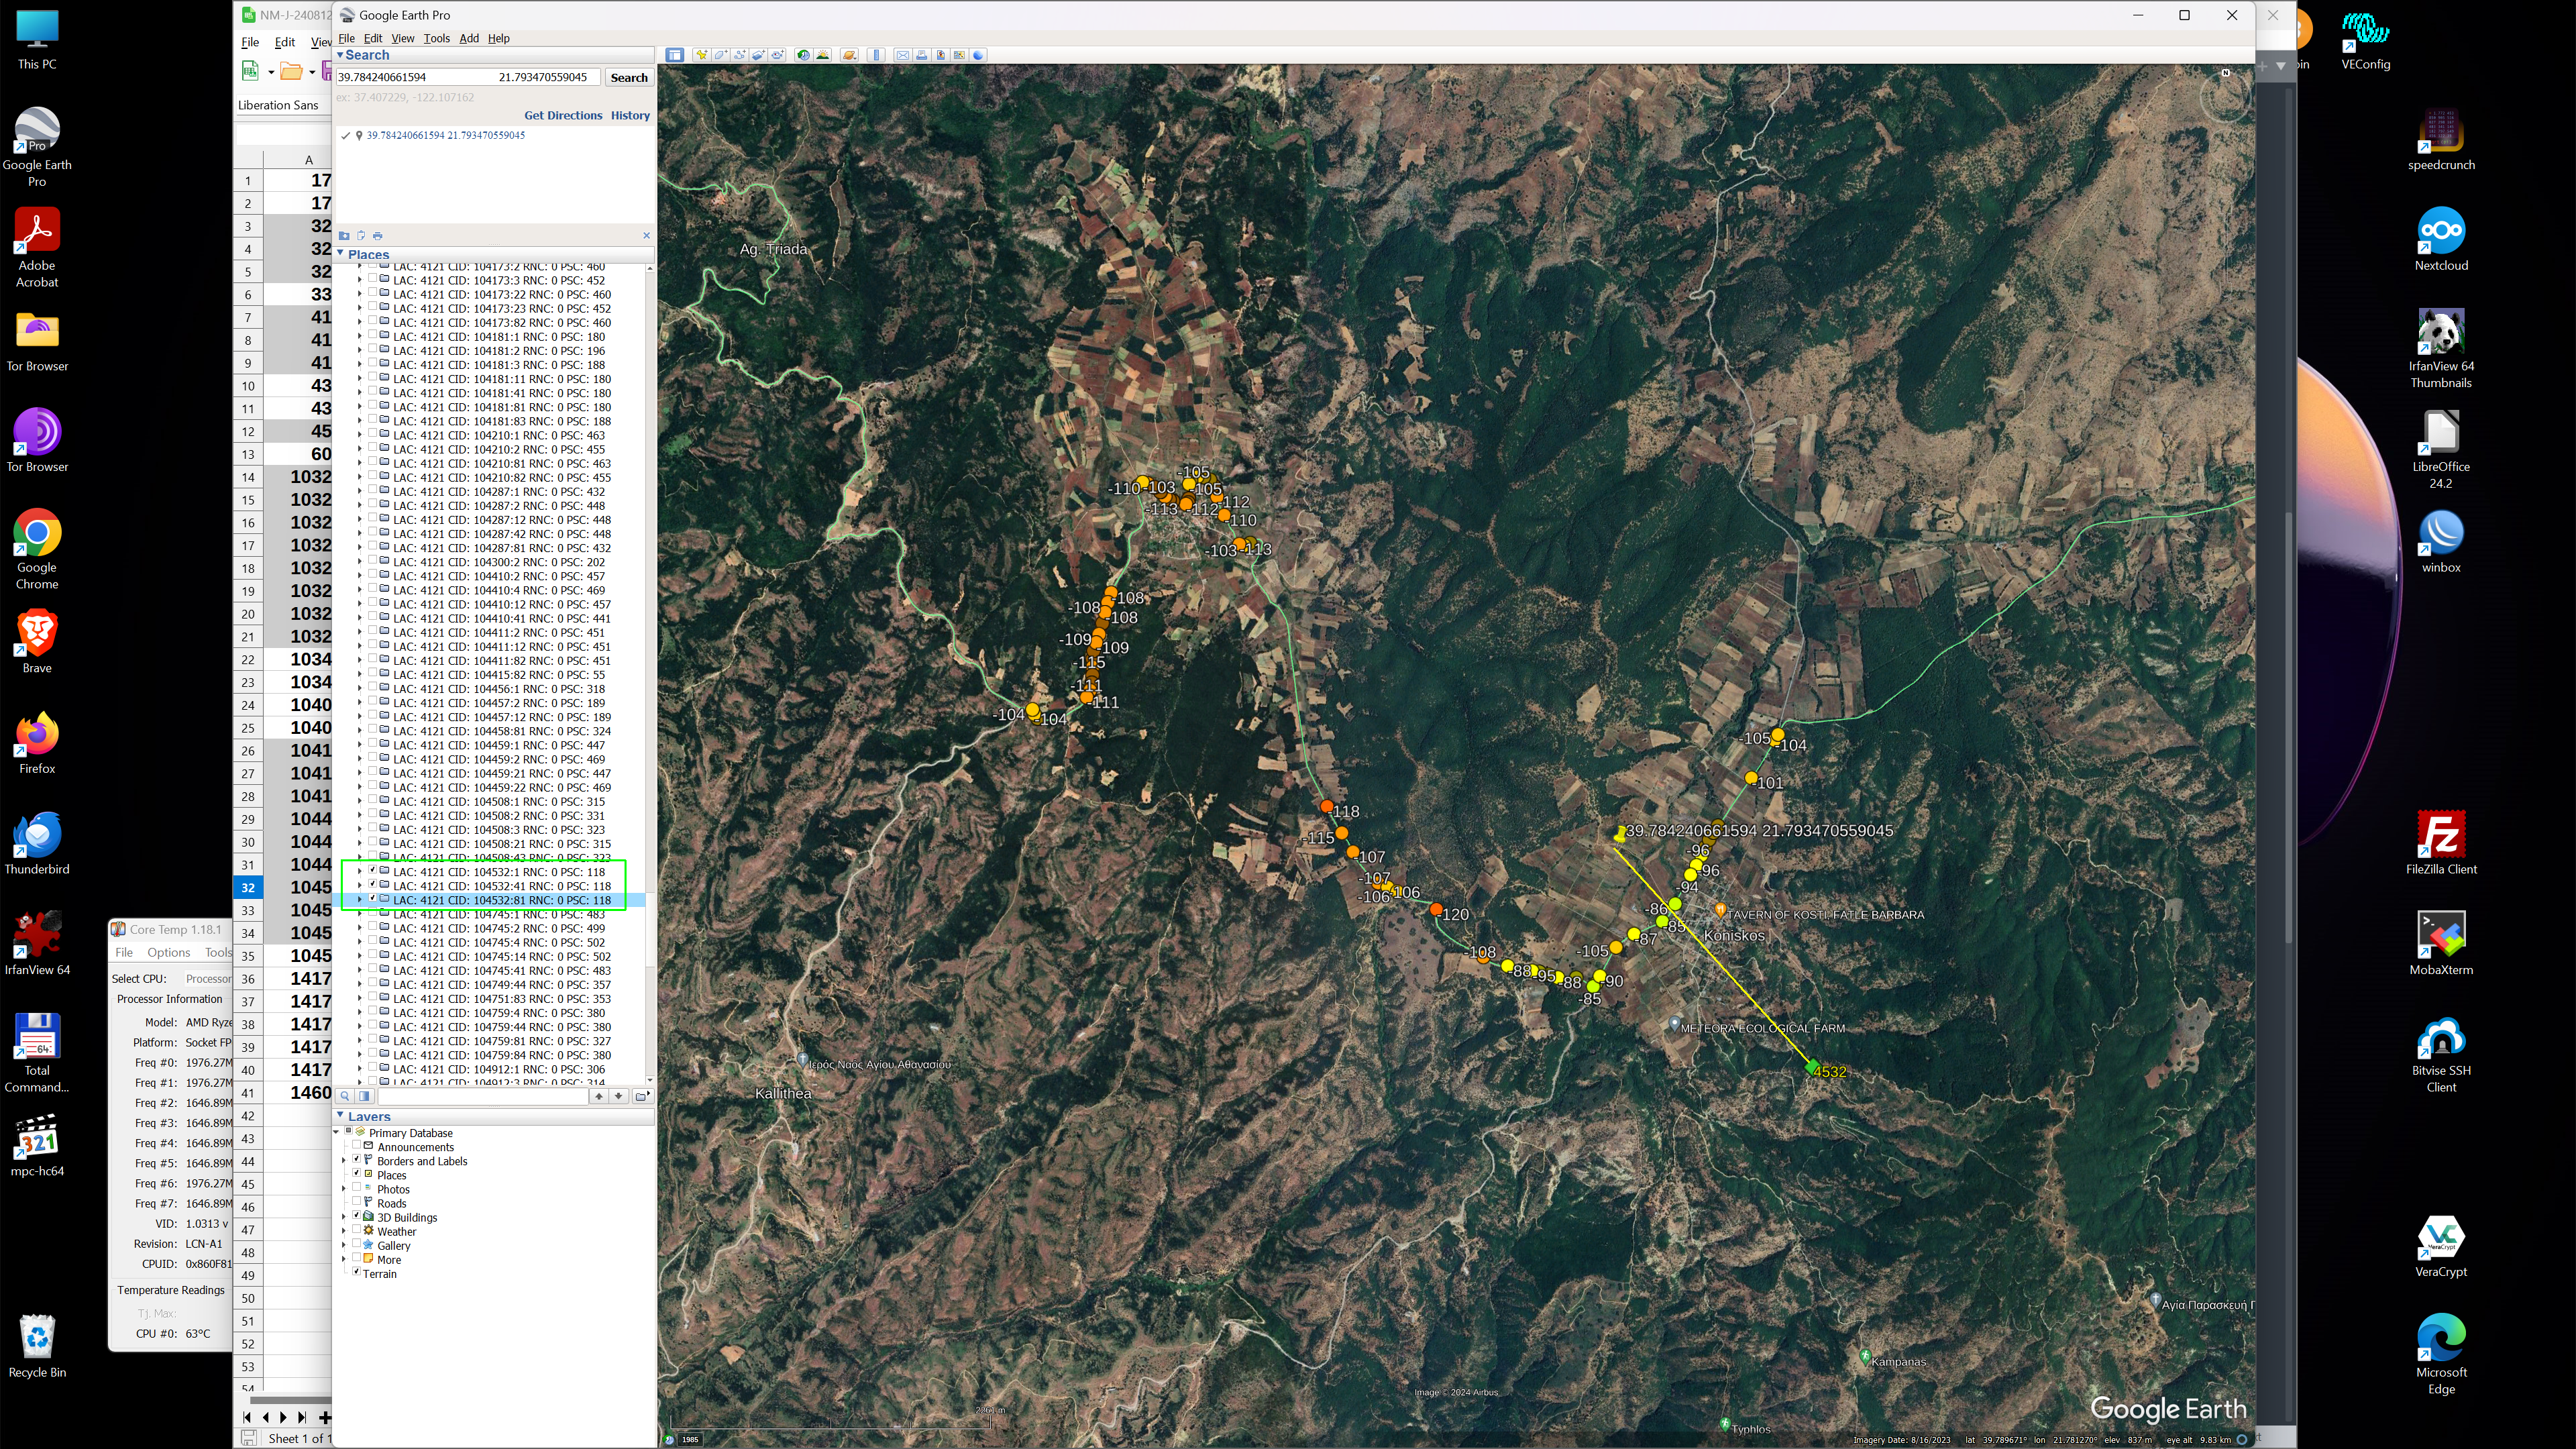The height and width of the screenshot is (1449, 2576).
Task: Check the CID 104745:1 PSC 483 place
Action: [373, 914]
